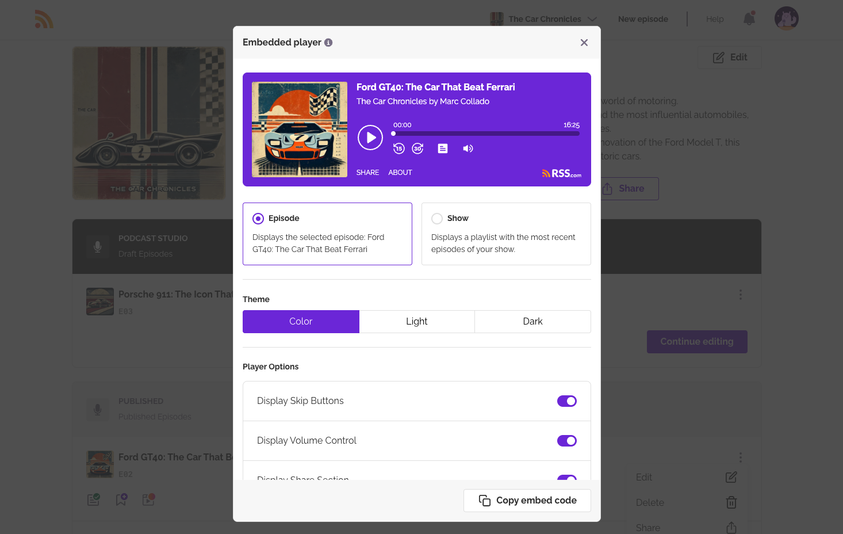
Task: Seek on the player progress bar
Action: click(486, 133)
